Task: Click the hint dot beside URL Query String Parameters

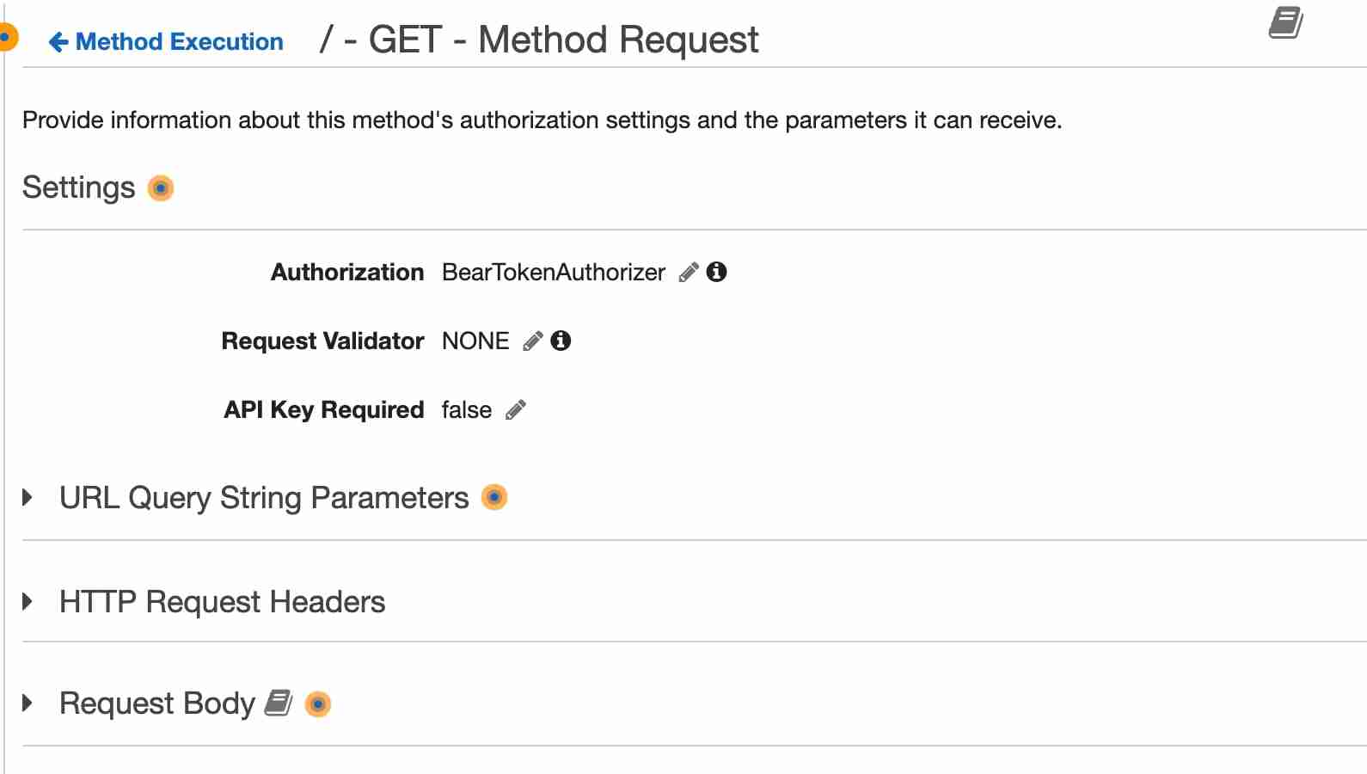Action: pyautogui.click(x=494, y=497)
